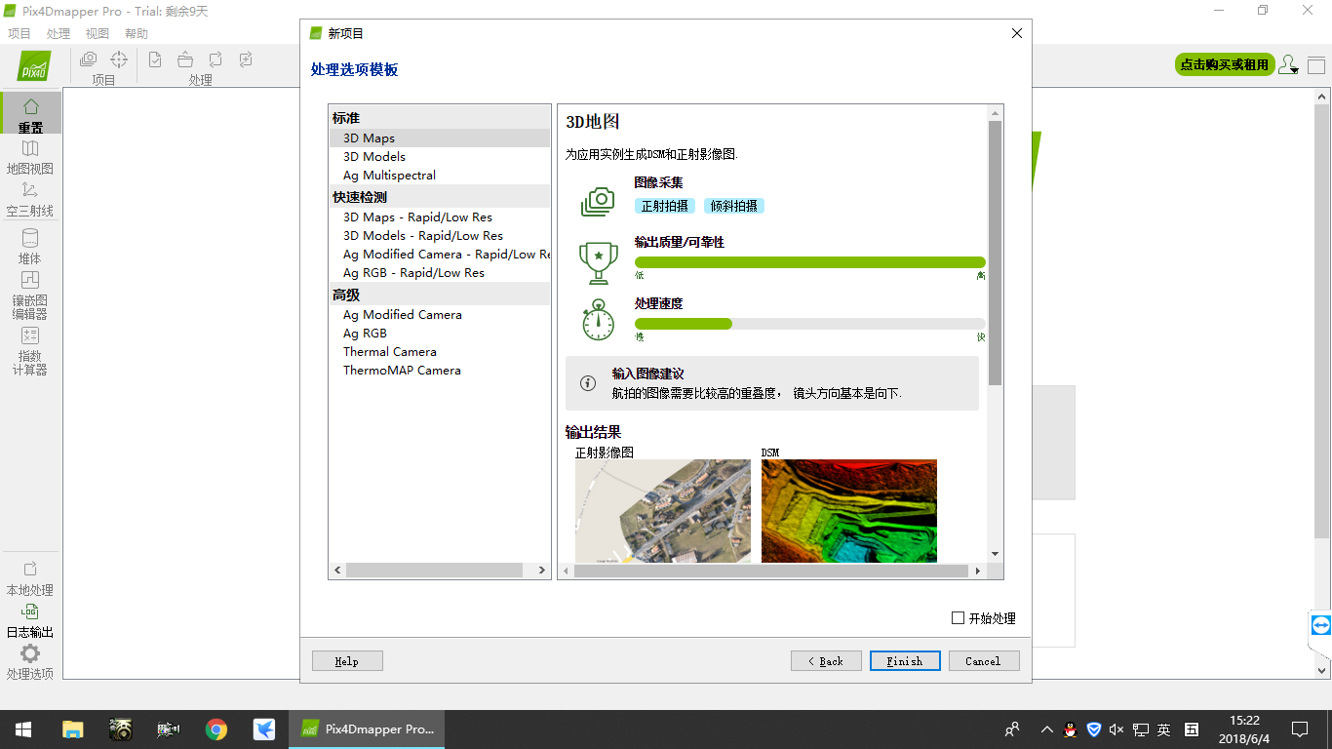Open the 日志输出 log output panel

30,619
